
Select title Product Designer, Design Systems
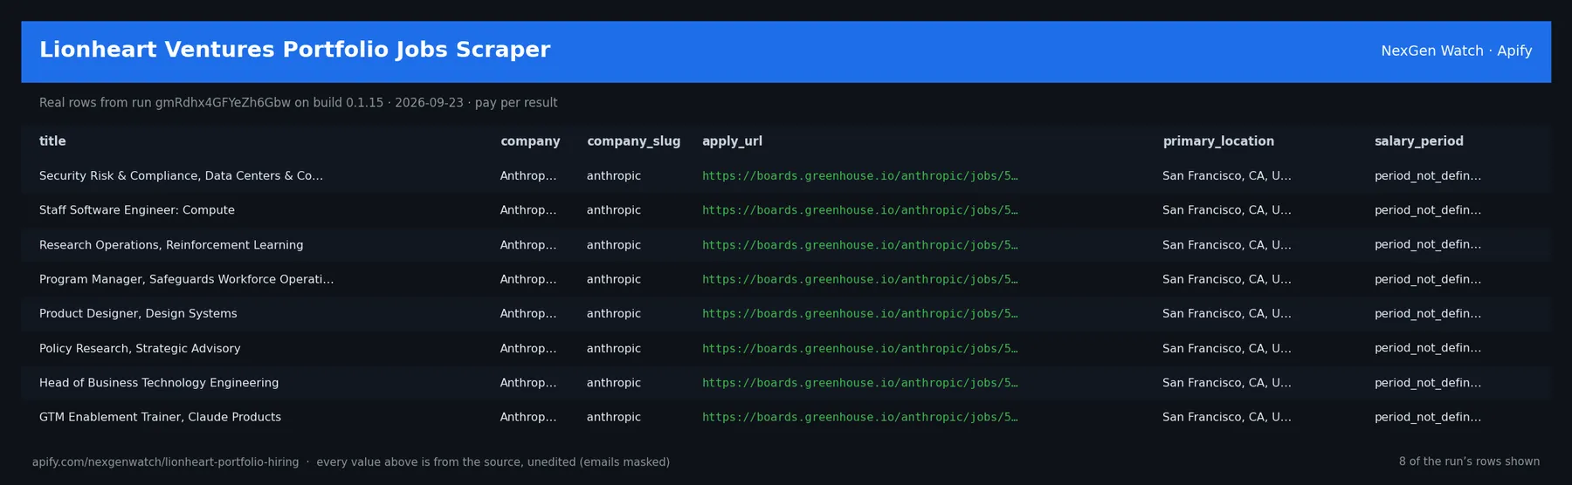pyautogui.click(x=138, y=314)
